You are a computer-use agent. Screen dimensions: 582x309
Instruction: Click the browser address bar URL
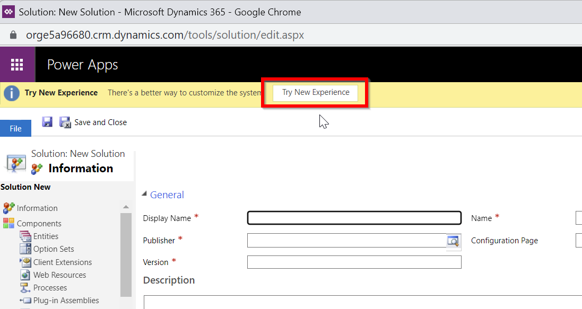[x=165, y=35]
